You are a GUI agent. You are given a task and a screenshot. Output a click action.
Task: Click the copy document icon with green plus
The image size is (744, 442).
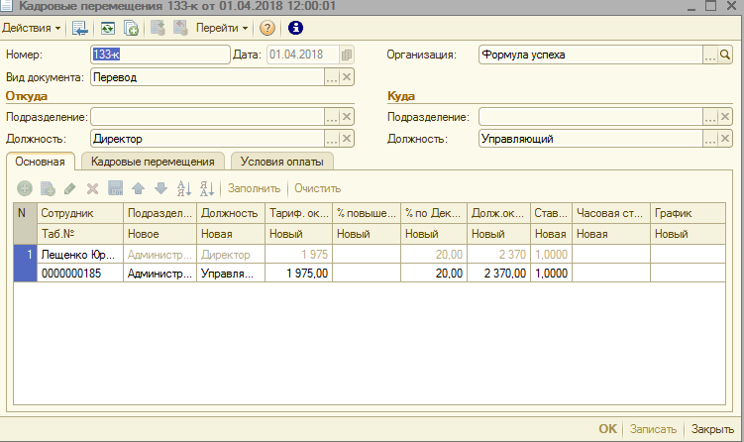(131, 28)
